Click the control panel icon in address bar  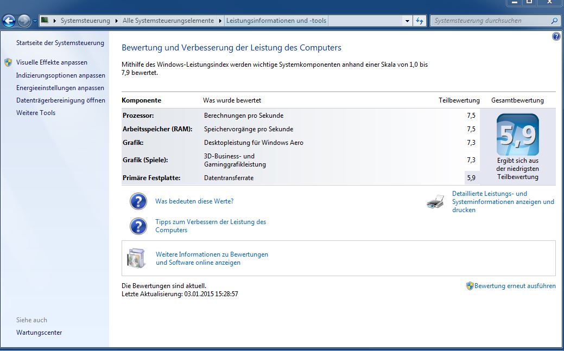45,20
